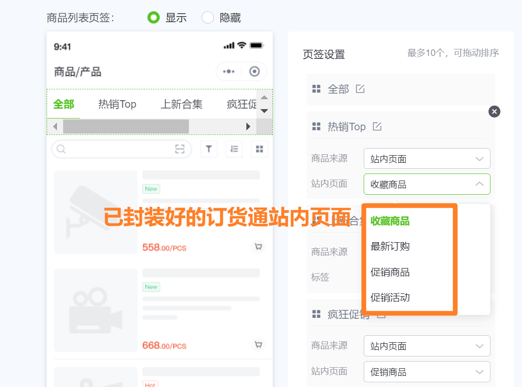
Task: Switch to 上新合集 tab in preview
Action: click(x=181, y=104)
